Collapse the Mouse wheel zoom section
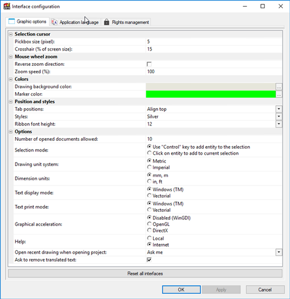The image size is (290, 299). (10, 57)
